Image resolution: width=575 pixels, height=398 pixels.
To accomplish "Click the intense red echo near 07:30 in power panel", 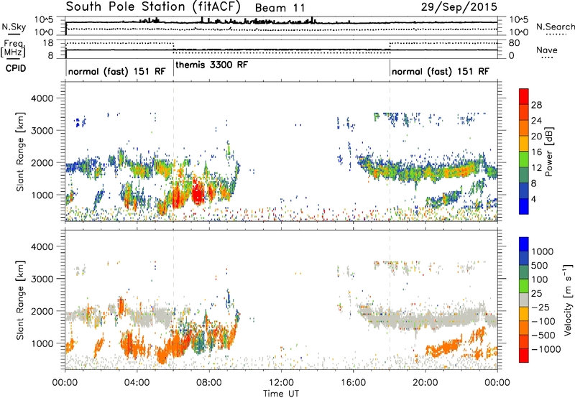I will click(198, 192).
